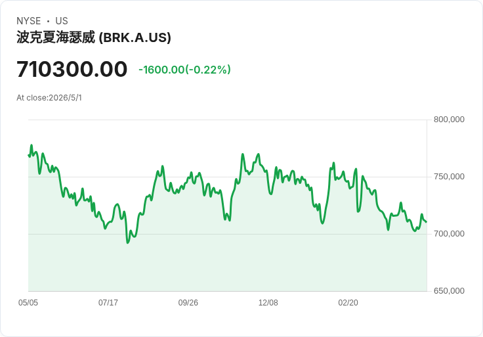The width and height of the screenshot is (483, 337).
Task: Click the 07/17 date axis label
Action: pyautogui.click(x=108, y=303)
